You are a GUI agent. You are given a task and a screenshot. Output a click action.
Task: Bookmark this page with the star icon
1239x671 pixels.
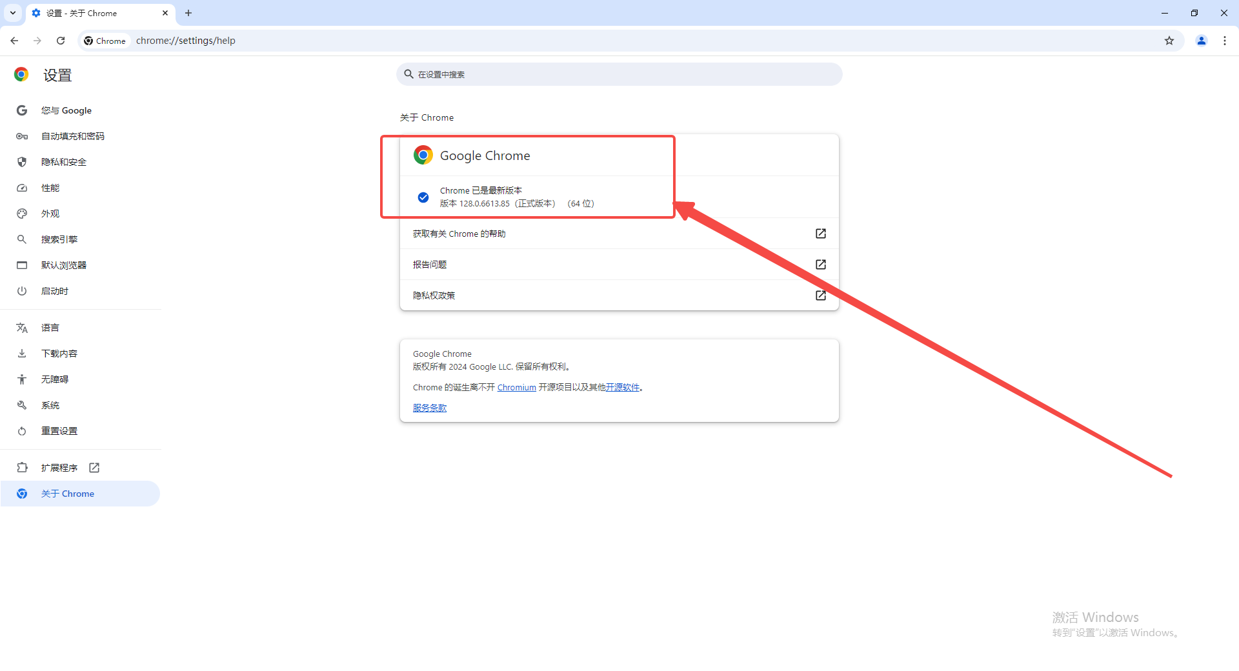pos(1169,41)
